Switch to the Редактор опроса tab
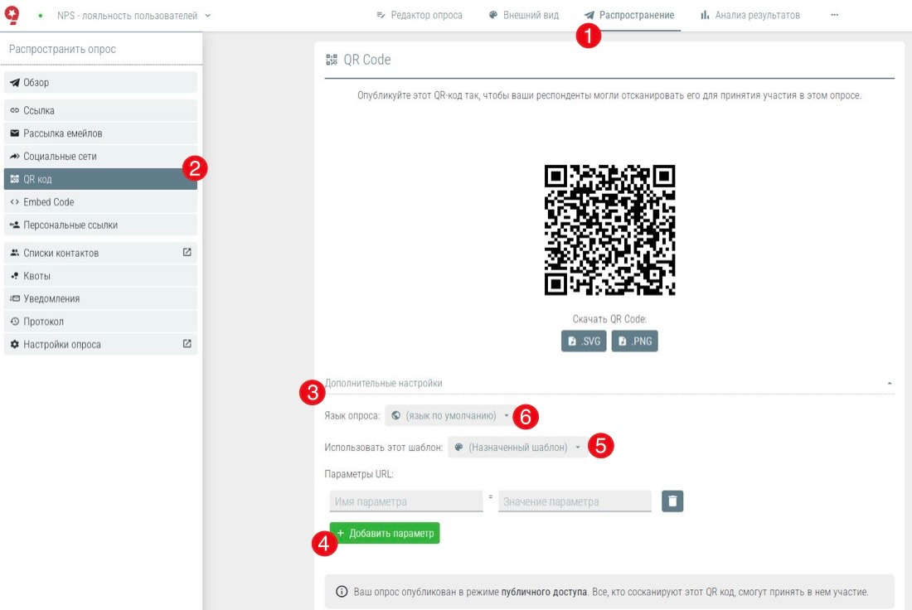The height and width of the screenshot is (610, 912). 420,15
